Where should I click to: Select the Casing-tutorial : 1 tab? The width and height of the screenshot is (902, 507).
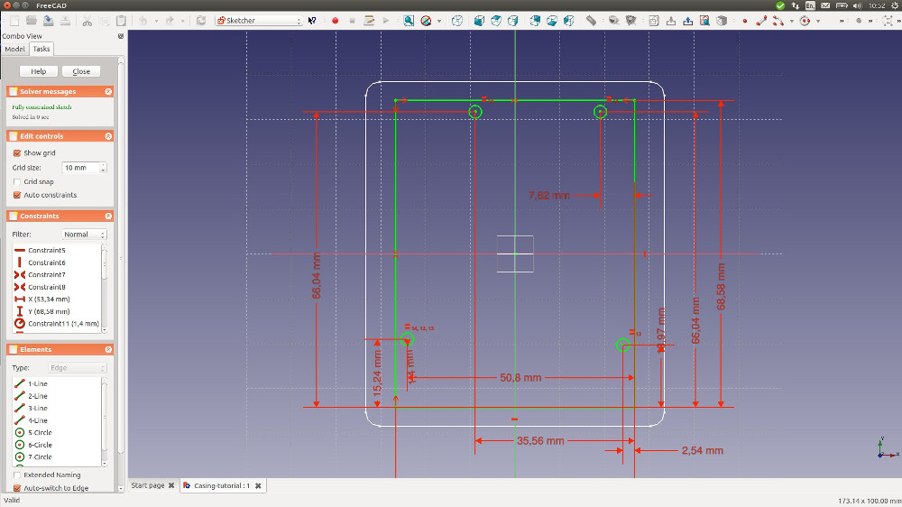[222, 485]
